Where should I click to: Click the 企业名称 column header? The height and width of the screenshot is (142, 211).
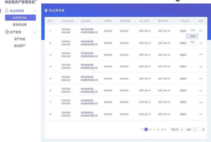[86, 21]
